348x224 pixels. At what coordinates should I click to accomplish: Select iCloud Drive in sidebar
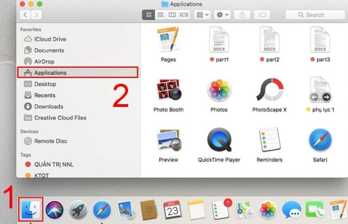[77, 39]
